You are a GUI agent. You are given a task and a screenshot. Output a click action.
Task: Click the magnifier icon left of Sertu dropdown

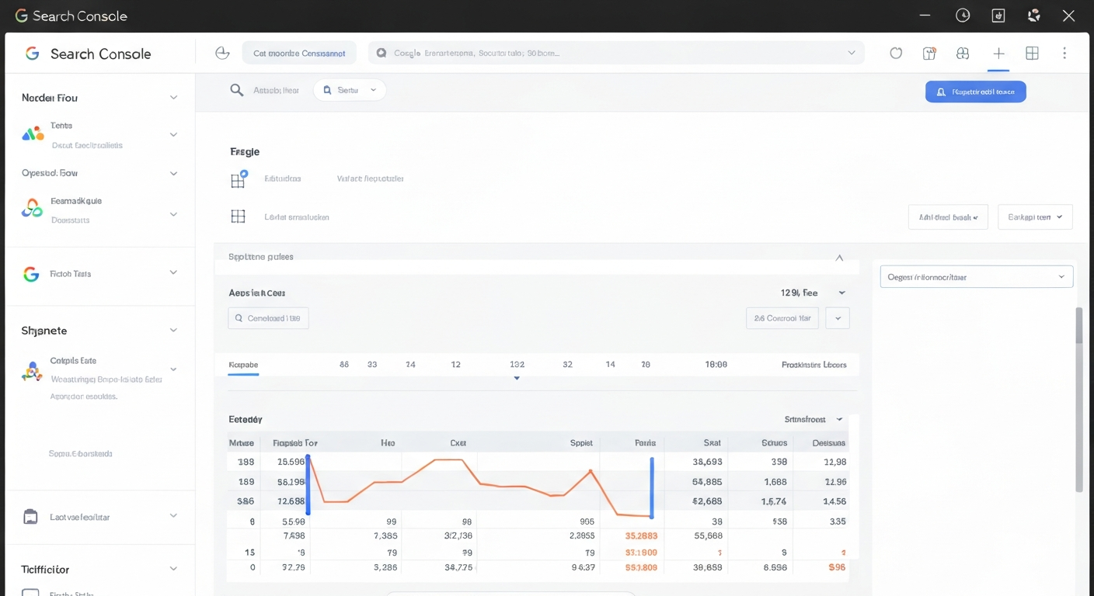click(x=237, y=90)
